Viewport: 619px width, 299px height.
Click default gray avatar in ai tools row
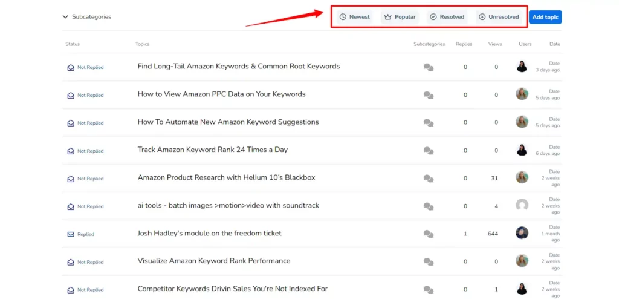coord(522,205)
